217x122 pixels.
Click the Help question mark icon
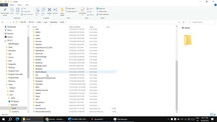coord(215,5)
